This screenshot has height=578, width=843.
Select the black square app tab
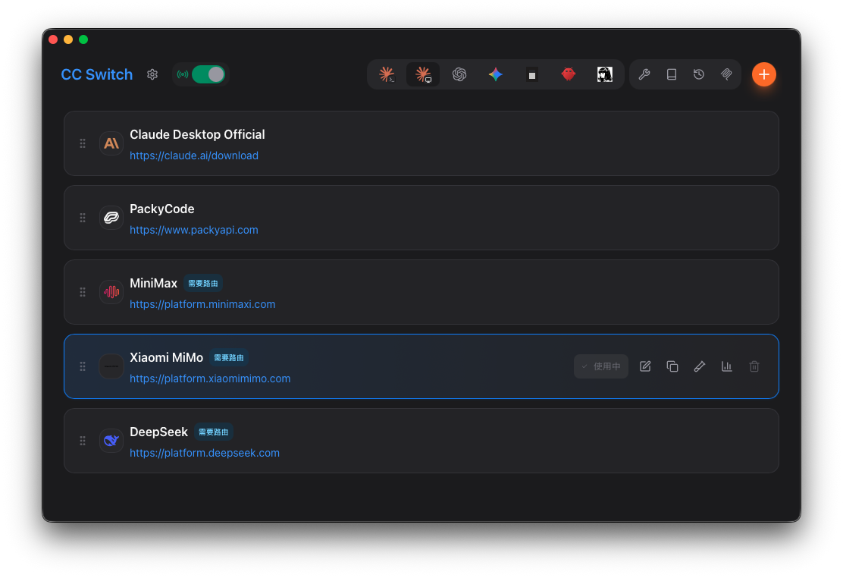tap(531, 75)
